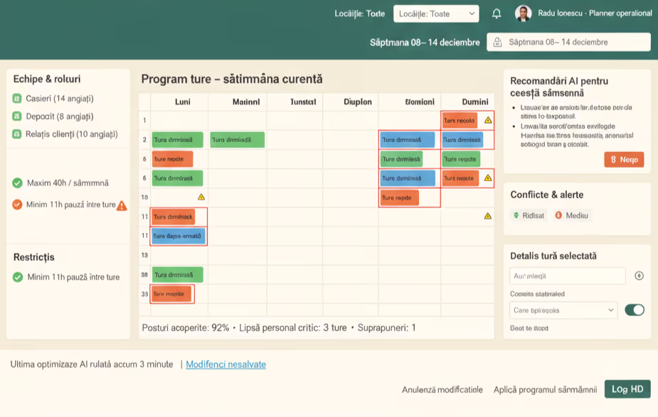Click the calendar icon in week picker
The image size is (658, 417).
click(497, 42)
